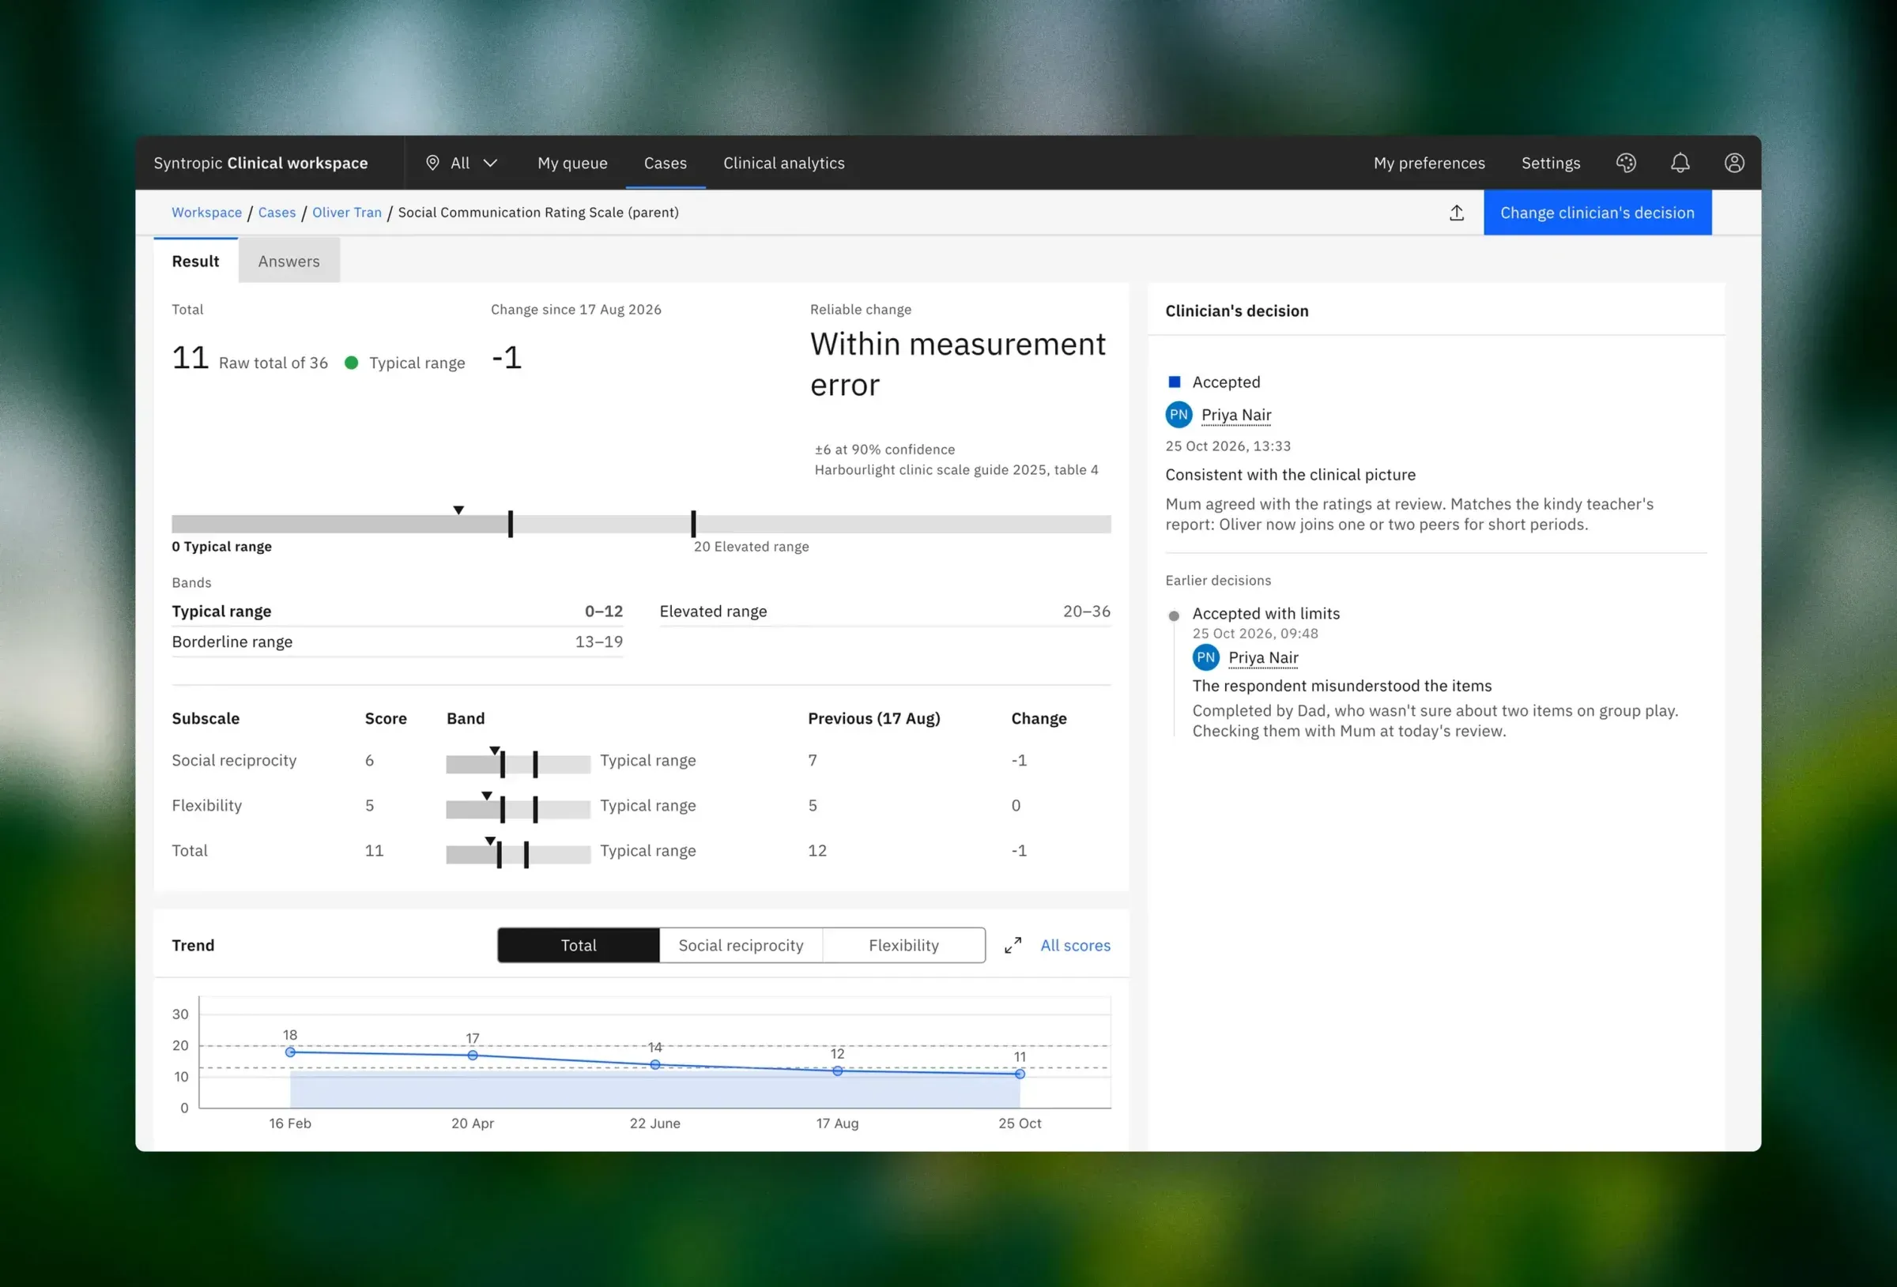Click the PN avatar beside Accepted decision
This screenshot has width=1897, height=1287.
click(1178, 415)
